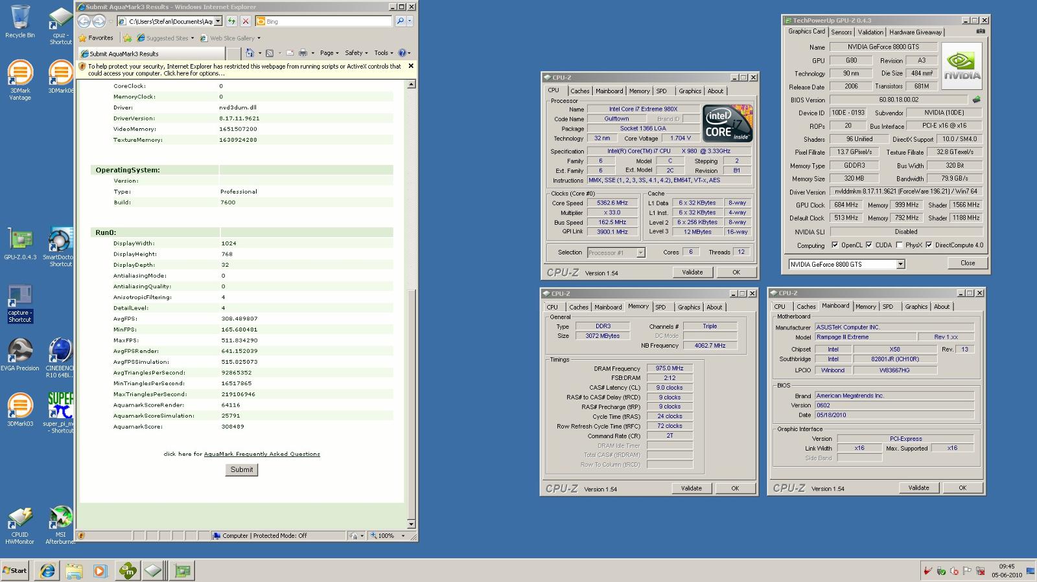The height and width of the screenshot is (582, 1037).
Task: Open the Page menu dropdown in IE
Action: [330, 53]
